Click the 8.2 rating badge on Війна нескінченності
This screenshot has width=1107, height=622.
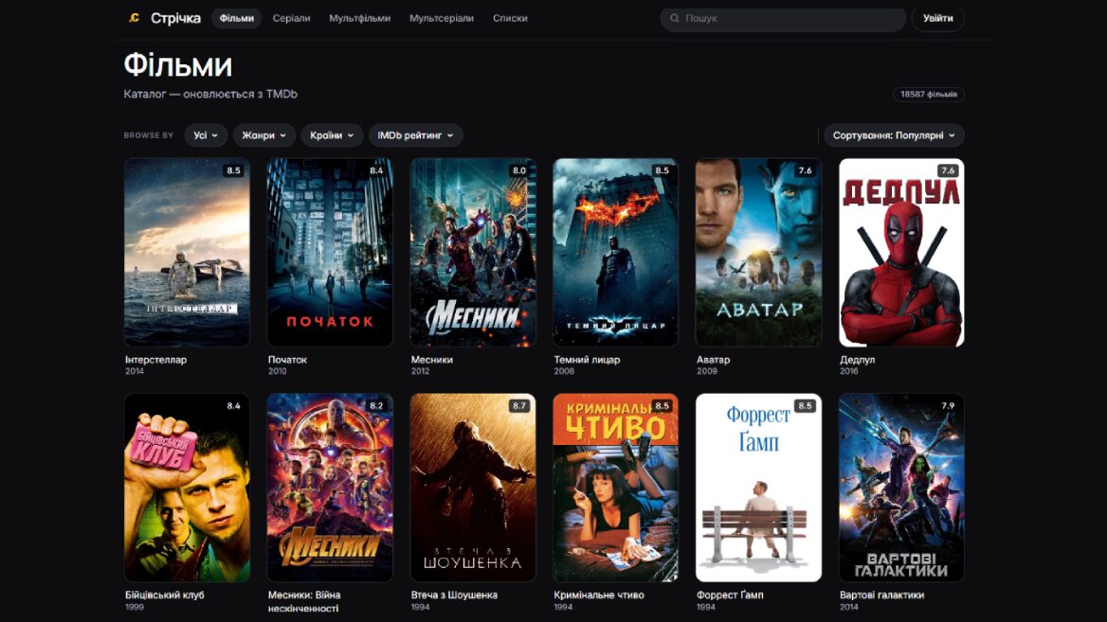(376, 406)
